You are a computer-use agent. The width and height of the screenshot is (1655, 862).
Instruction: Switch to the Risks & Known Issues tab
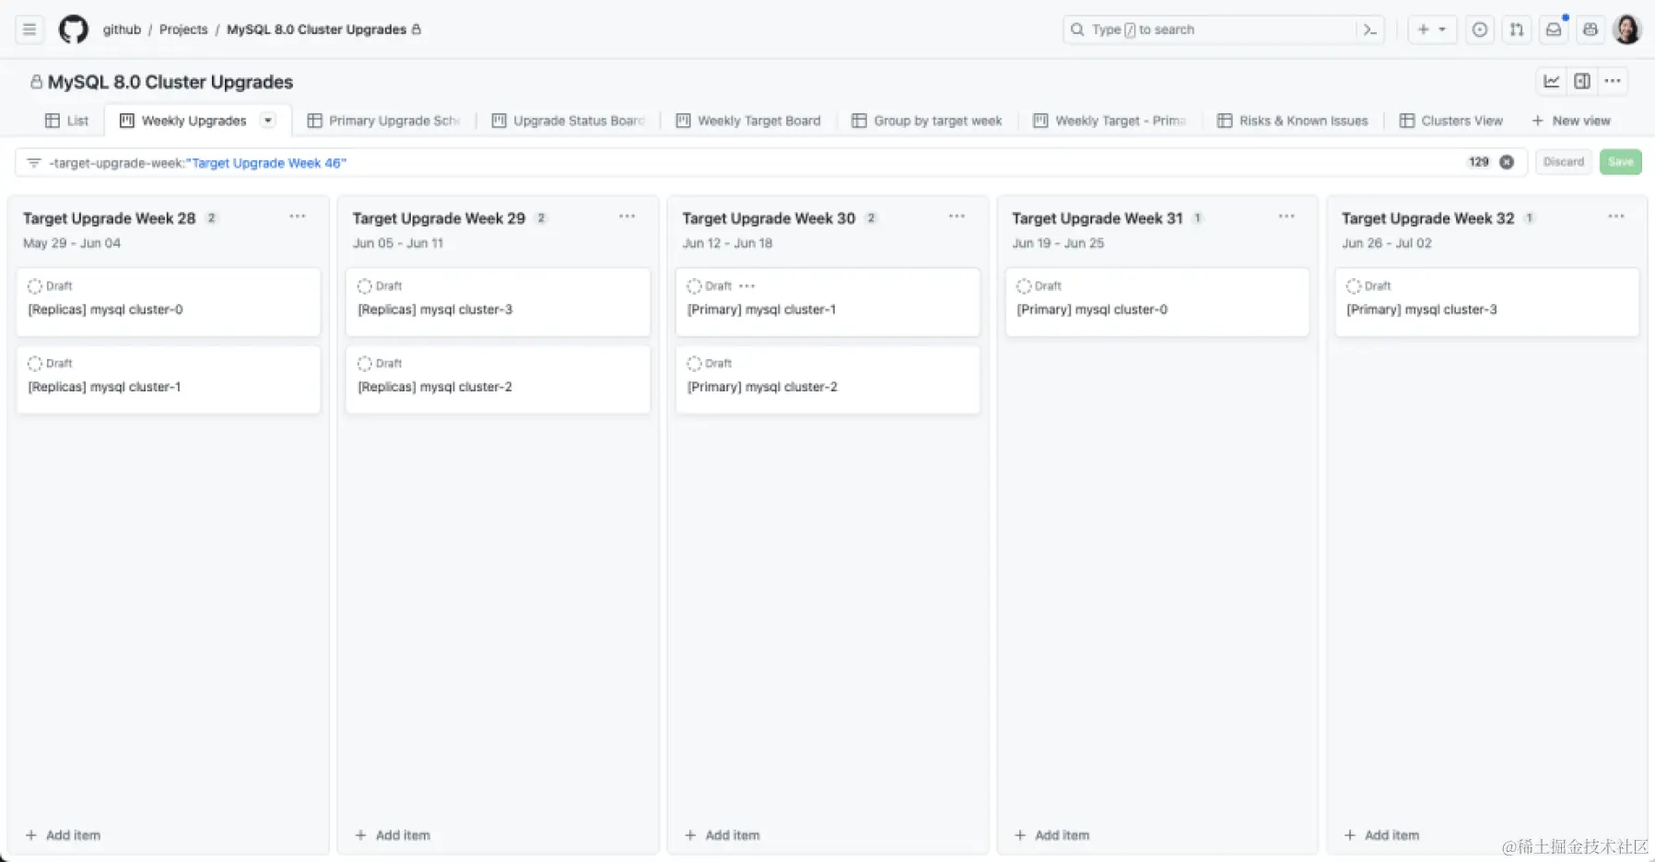click(x=1293, y=121)
